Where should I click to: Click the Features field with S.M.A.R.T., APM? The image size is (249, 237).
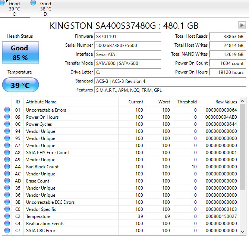(x=170, y=90)
